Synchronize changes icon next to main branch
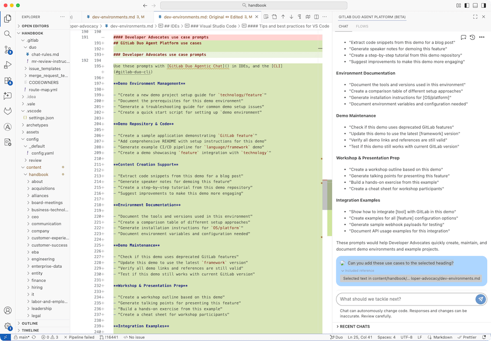 point(34,337)
